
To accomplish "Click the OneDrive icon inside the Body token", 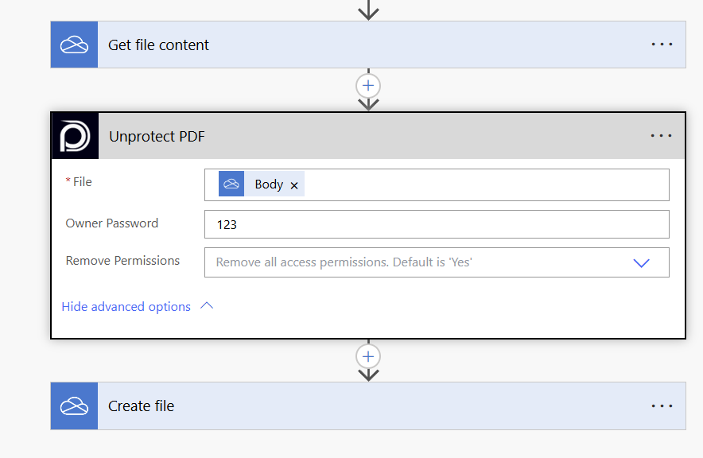I will [231, 184].
